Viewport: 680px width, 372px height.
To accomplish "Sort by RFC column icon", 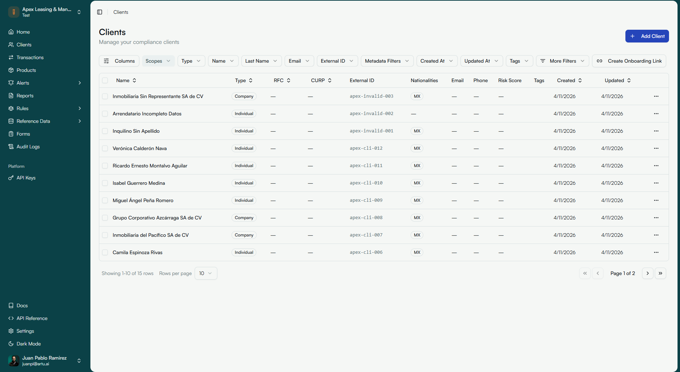I will [289, 80].
